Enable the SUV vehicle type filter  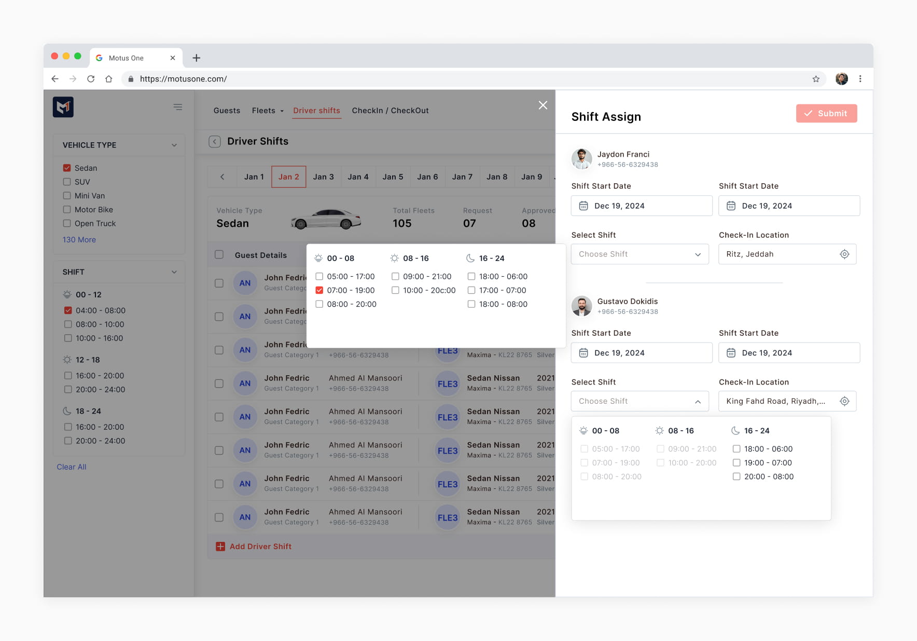click(67, 182)
